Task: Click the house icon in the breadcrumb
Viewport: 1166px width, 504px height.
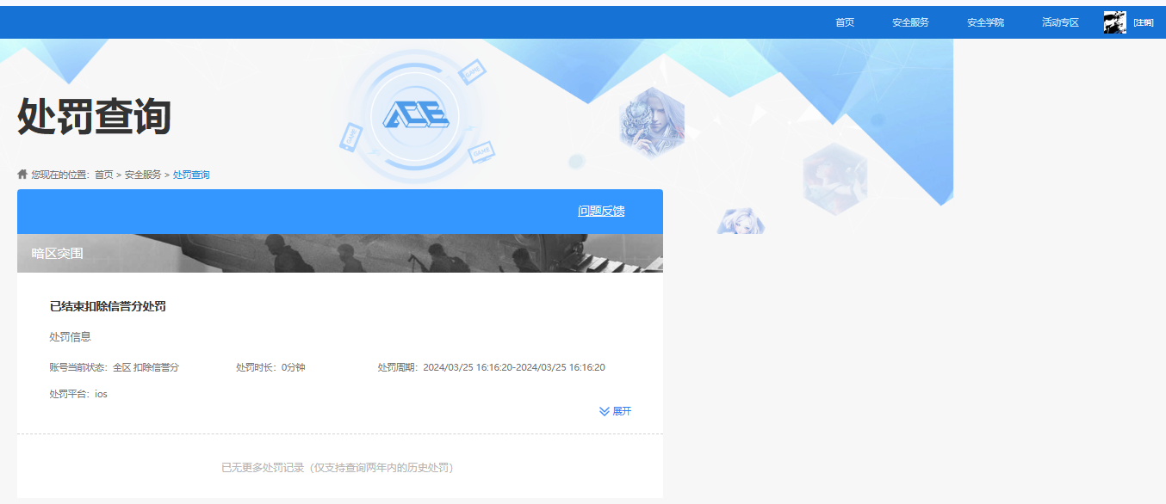Action: (22, 174)
